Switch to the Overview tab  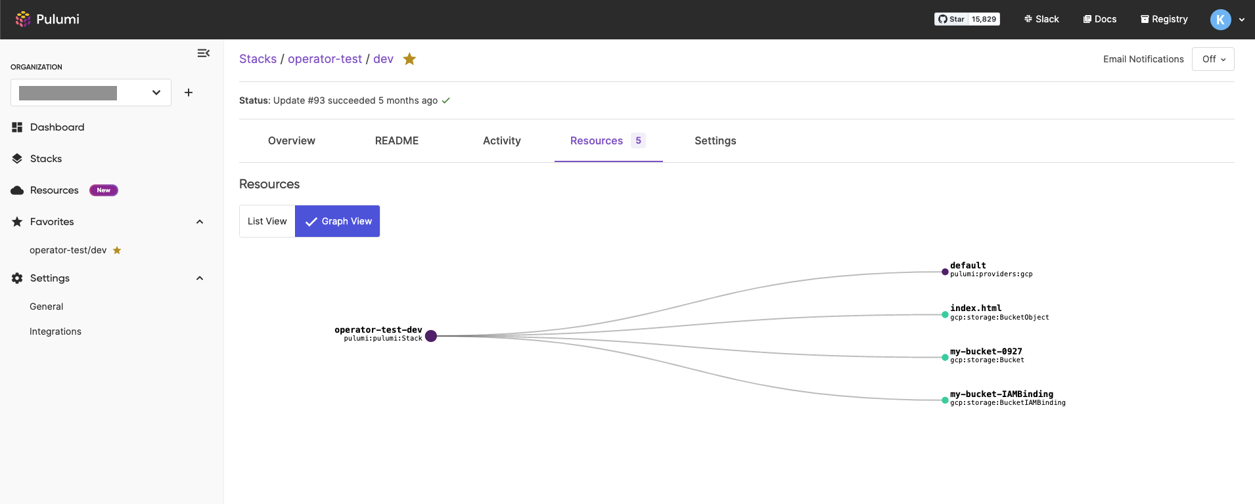292,140
